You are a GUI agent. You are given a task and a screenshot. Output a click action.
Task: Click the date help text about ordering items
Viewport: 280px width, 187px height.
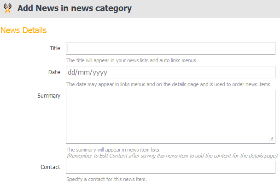[168, 84]
